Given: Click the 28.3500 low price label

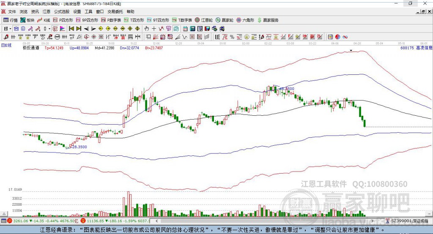Looking at the screenshot, I should tap(79, 147).
